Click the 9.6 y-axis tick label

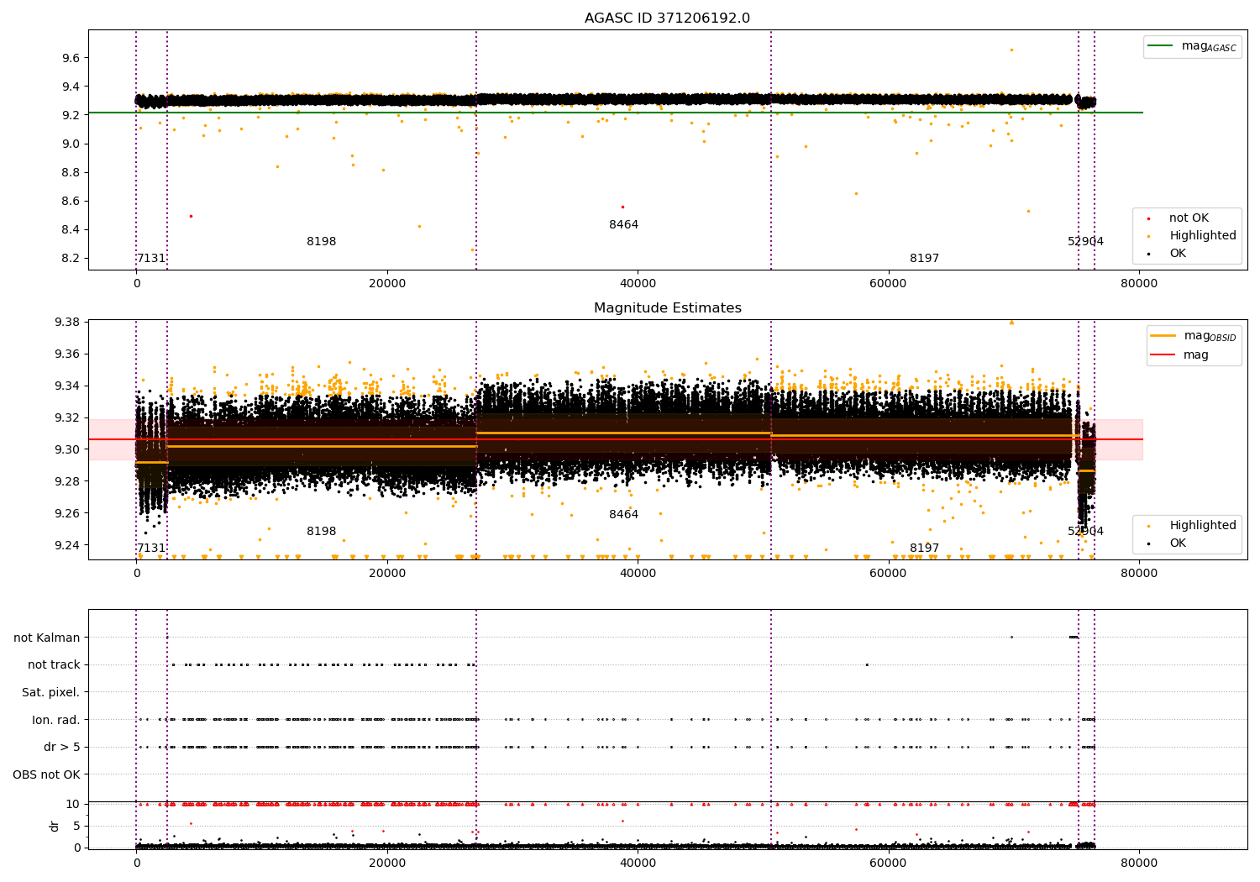[x=71, y=58]
